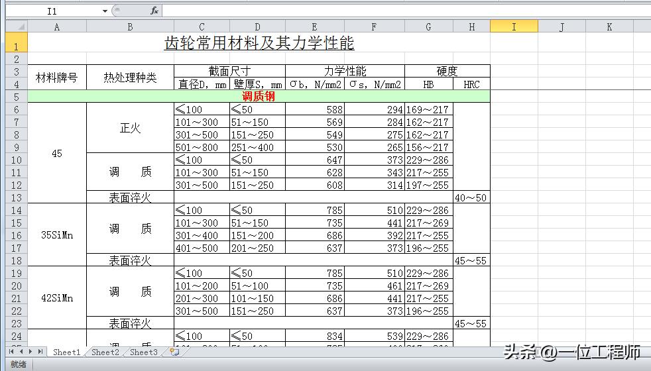Select column F header
The height and width of the screenshot is (371, 651).
point(374,27)
